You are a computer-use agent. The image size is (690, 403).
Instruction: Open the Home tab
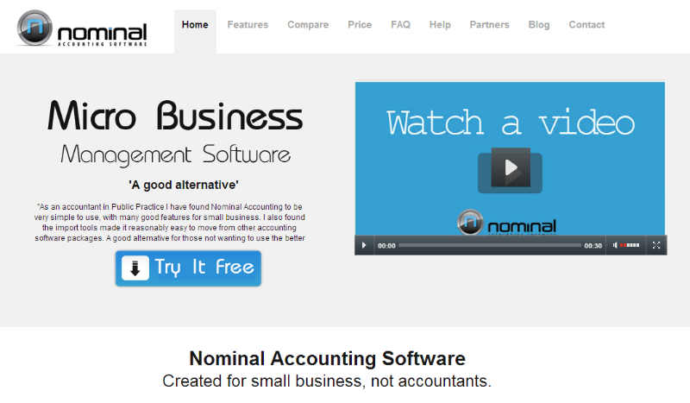(x=195, y=25)
